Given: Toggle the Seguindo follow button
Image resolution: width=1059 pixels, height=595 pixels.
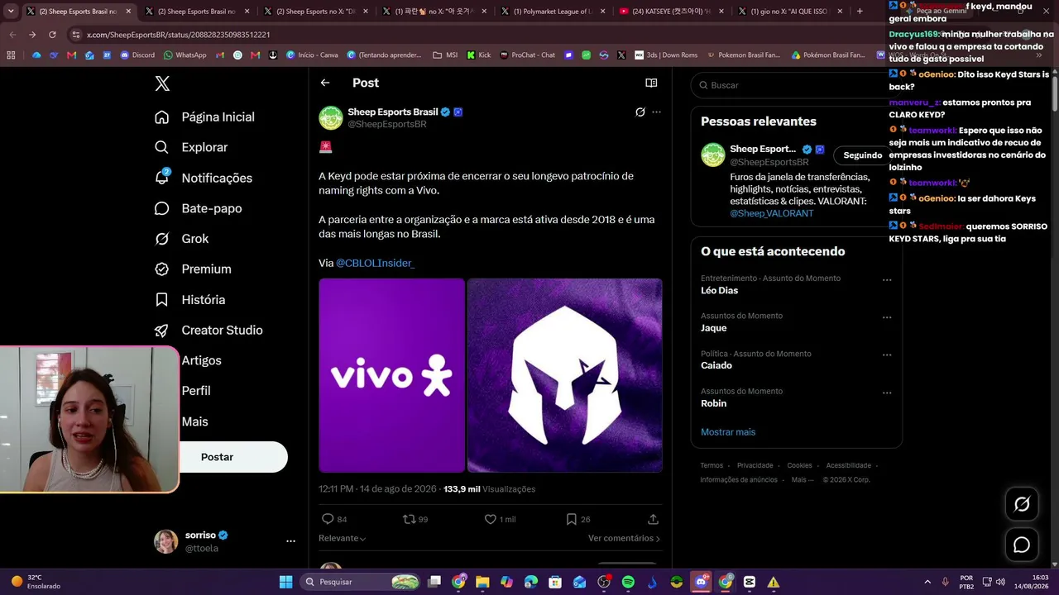Looking at the screenshot, I should coord(863,155).
